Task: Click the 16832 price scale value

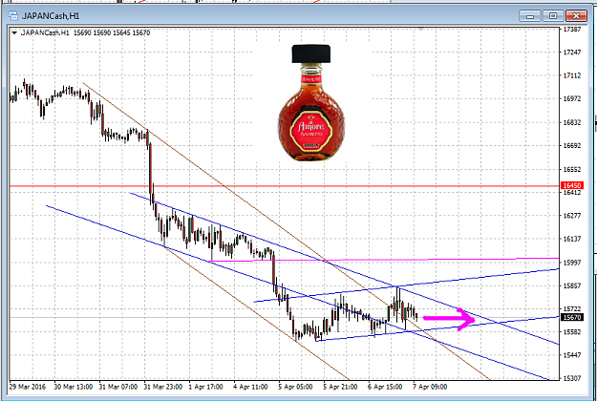Action: pyautogui.click(x=572, y=122)
